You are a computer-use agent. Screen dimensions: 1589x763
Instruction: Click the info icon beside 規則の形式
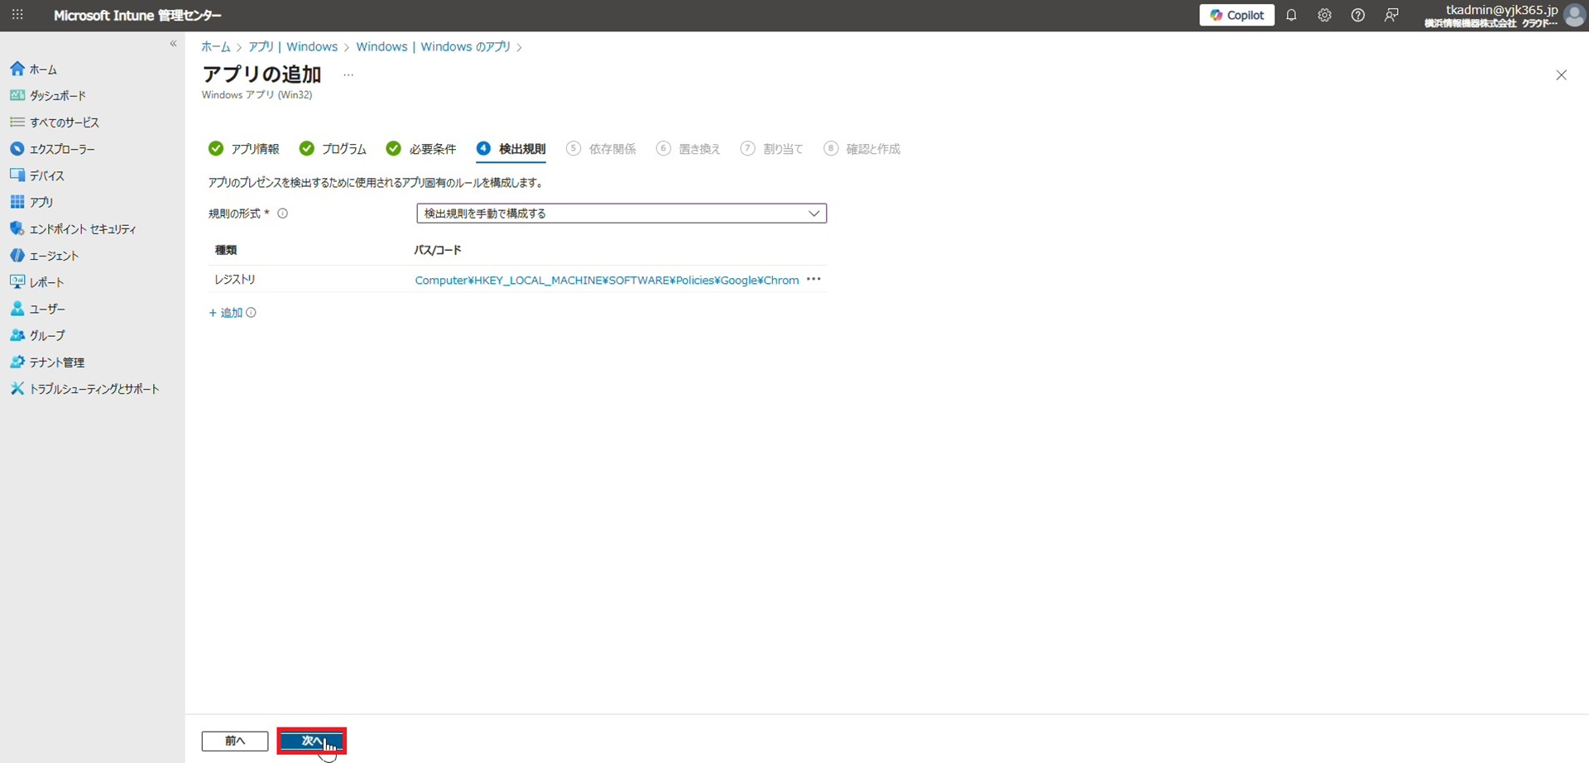(283, 214)
